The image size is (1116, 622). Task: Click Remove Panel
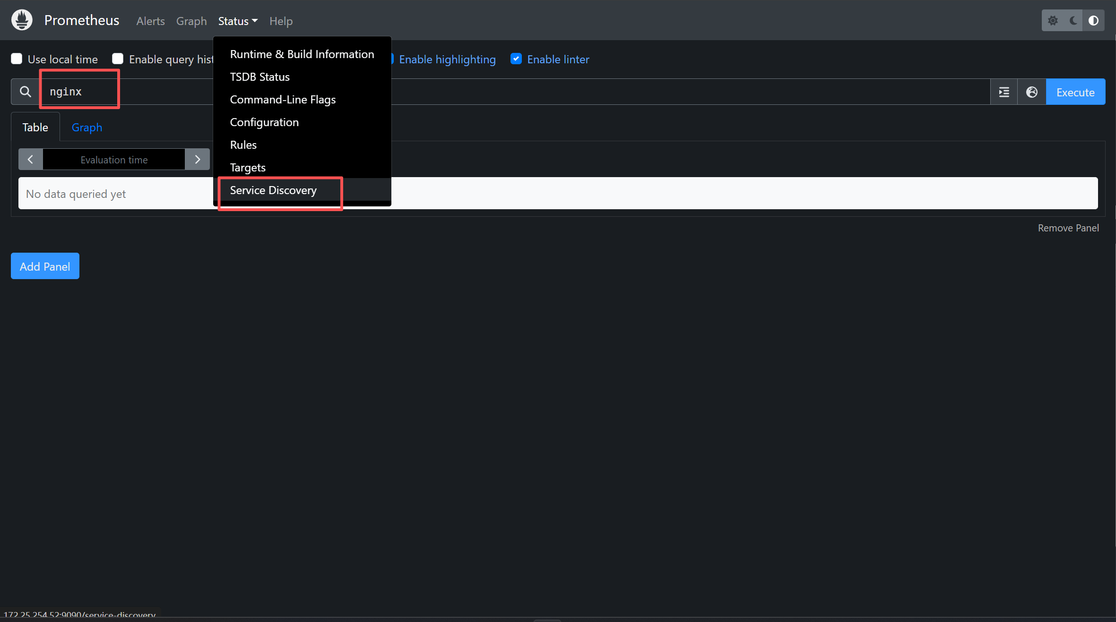(1068, 228)
